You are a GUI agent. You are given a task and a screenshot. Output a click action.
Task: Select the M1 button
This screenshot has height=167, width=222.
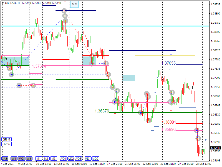[39, 158]
